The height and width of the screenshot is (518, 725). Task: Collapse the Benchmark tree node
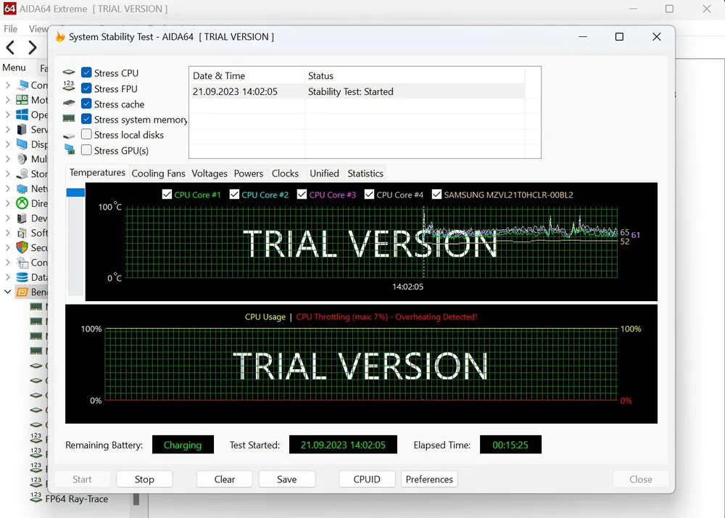point(8,292)
